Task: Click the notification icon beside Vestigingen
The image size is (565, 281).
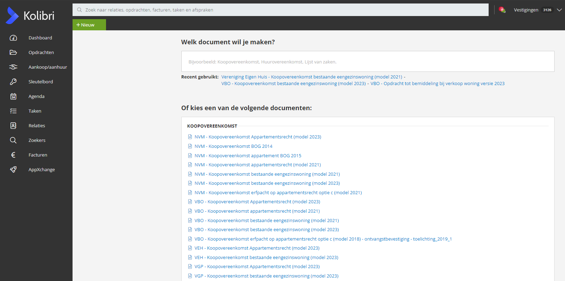Action: (502, 10)
